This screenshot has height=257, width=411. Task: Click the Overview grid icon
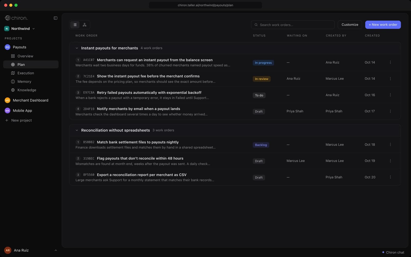pos(13,56)
